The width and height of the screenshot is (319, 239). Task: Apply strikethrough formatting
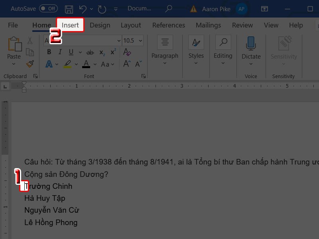90,52
